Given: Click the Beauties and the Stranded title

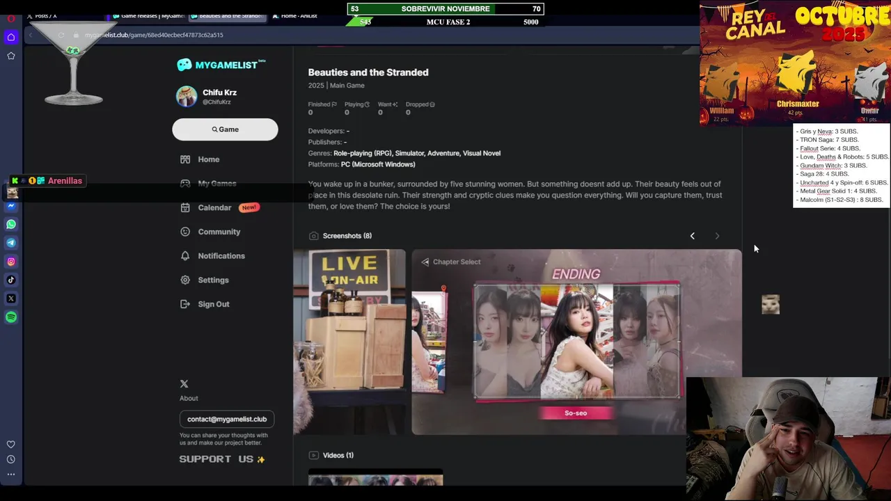Looking at the screenshot, I should pyautogui.click(x=368, y=72).
